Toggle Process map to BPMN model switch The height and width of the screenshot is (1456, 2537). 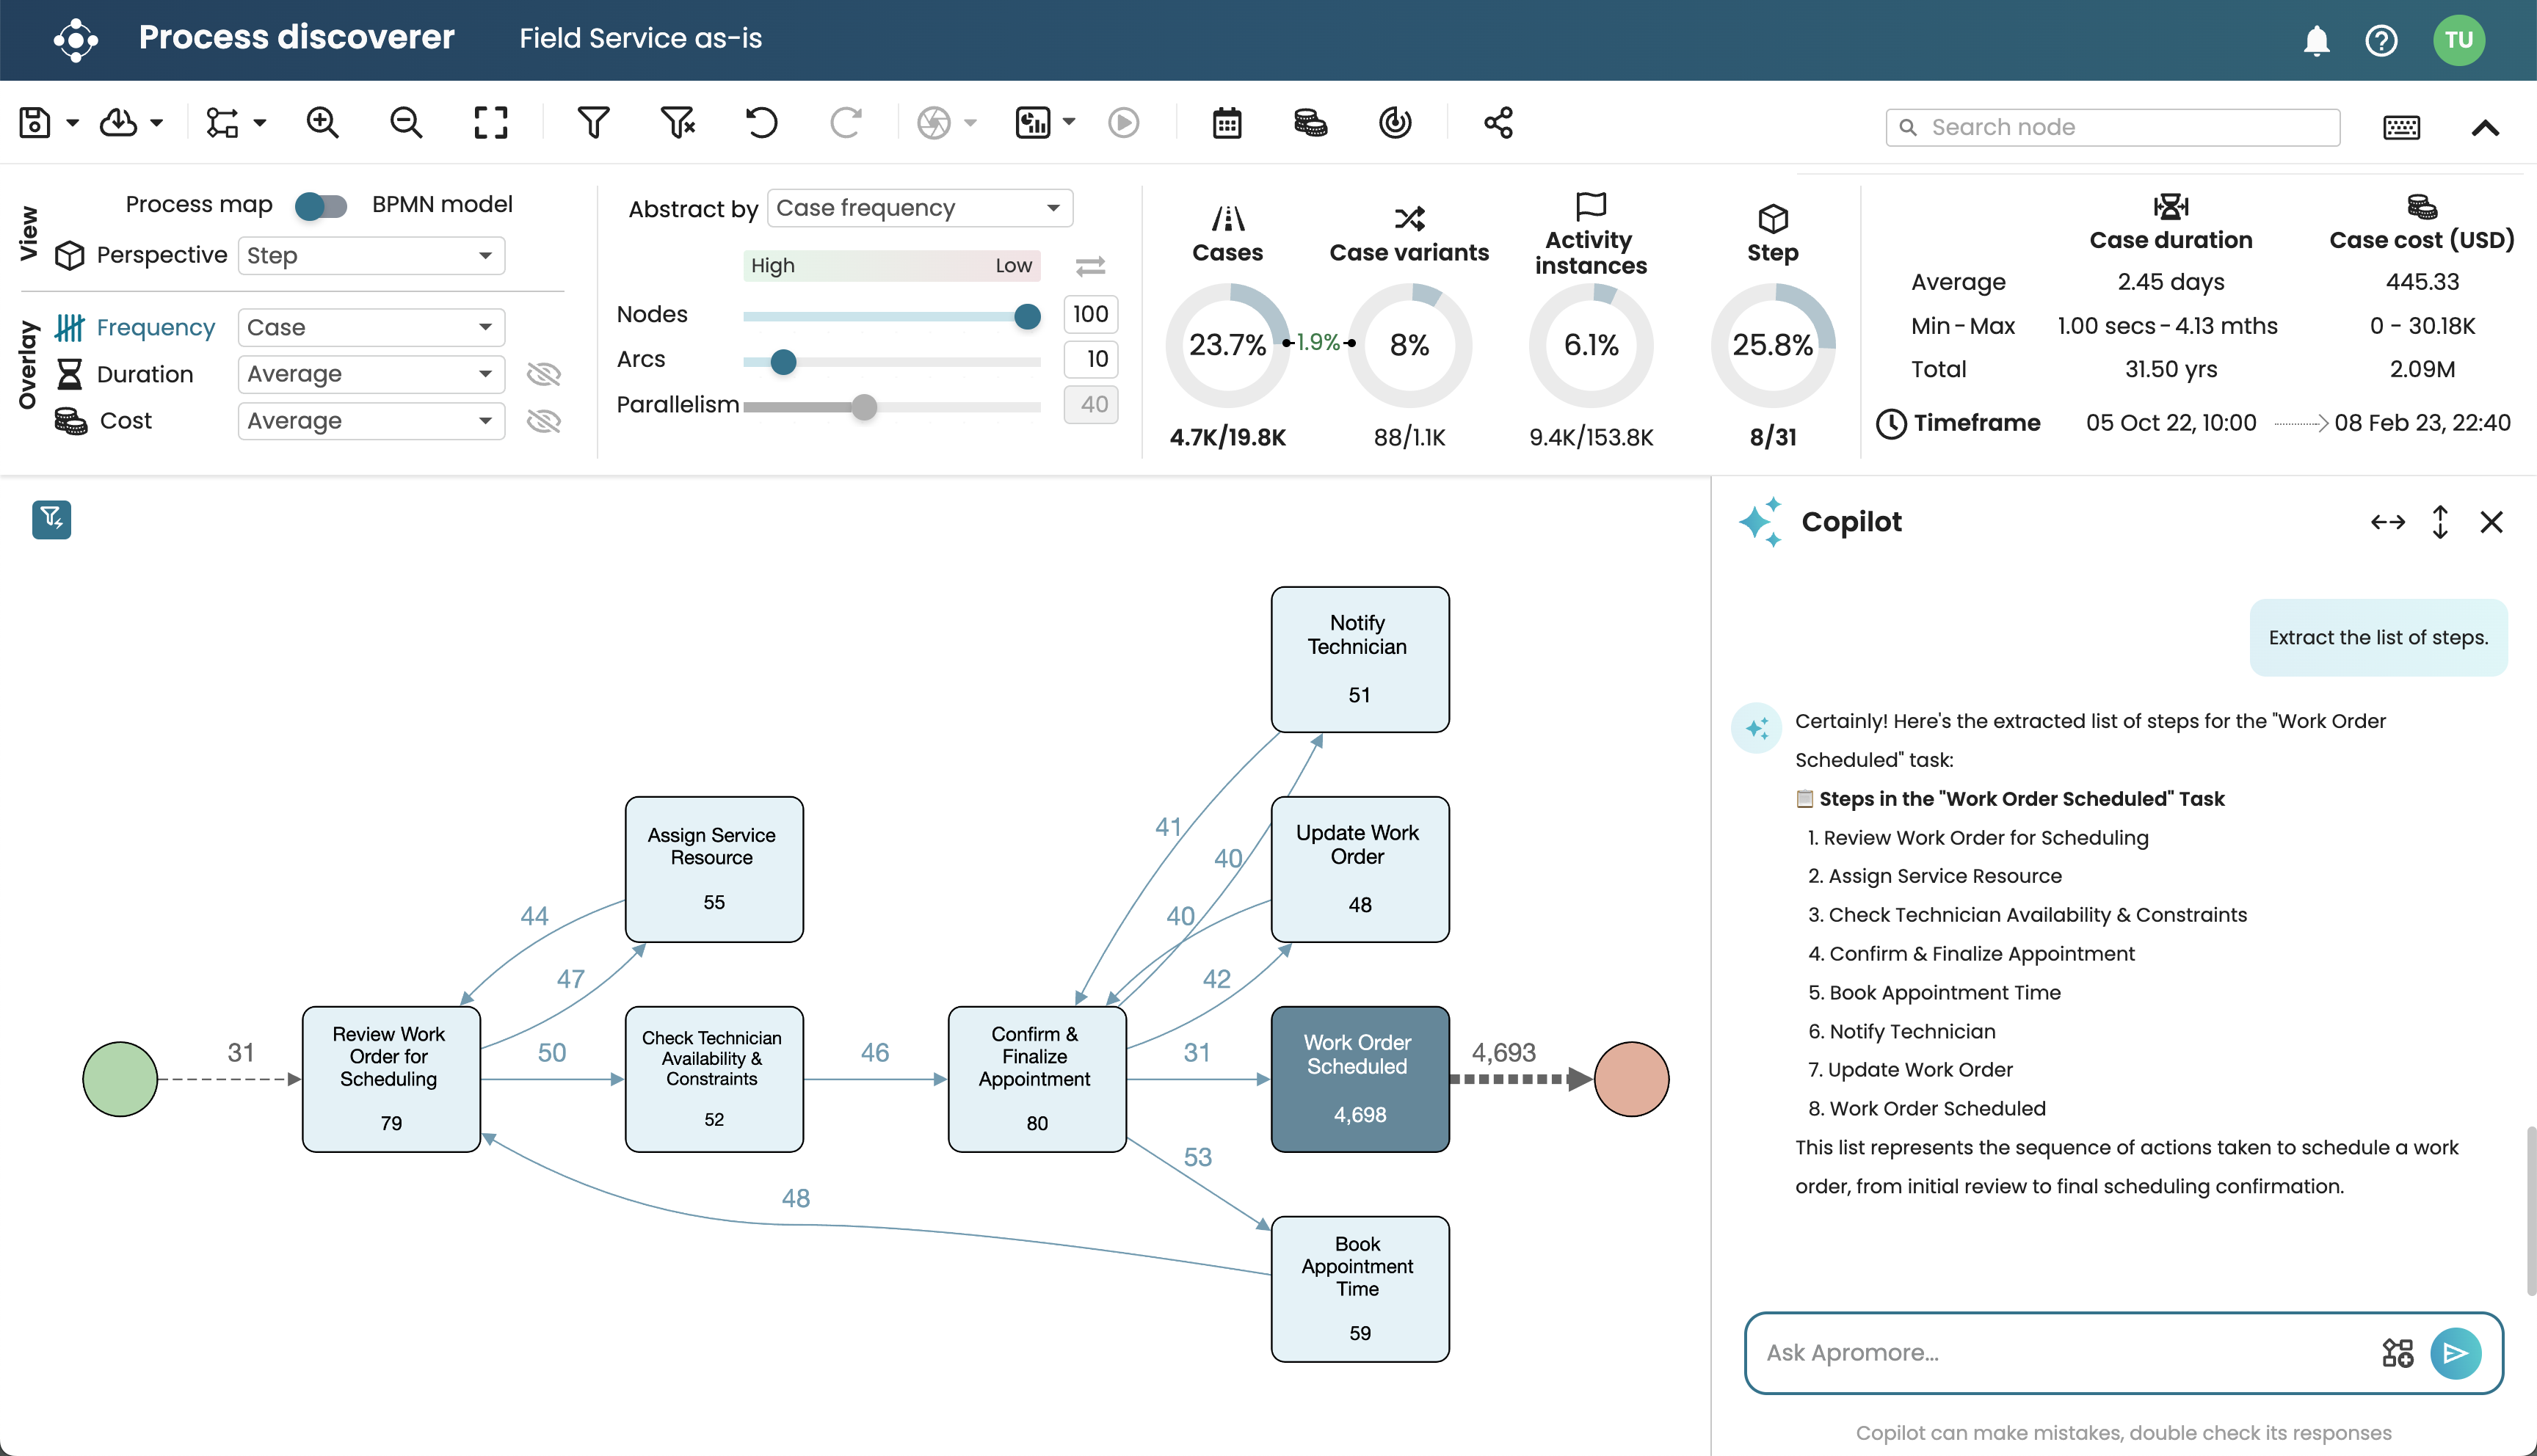click(320, 206)
